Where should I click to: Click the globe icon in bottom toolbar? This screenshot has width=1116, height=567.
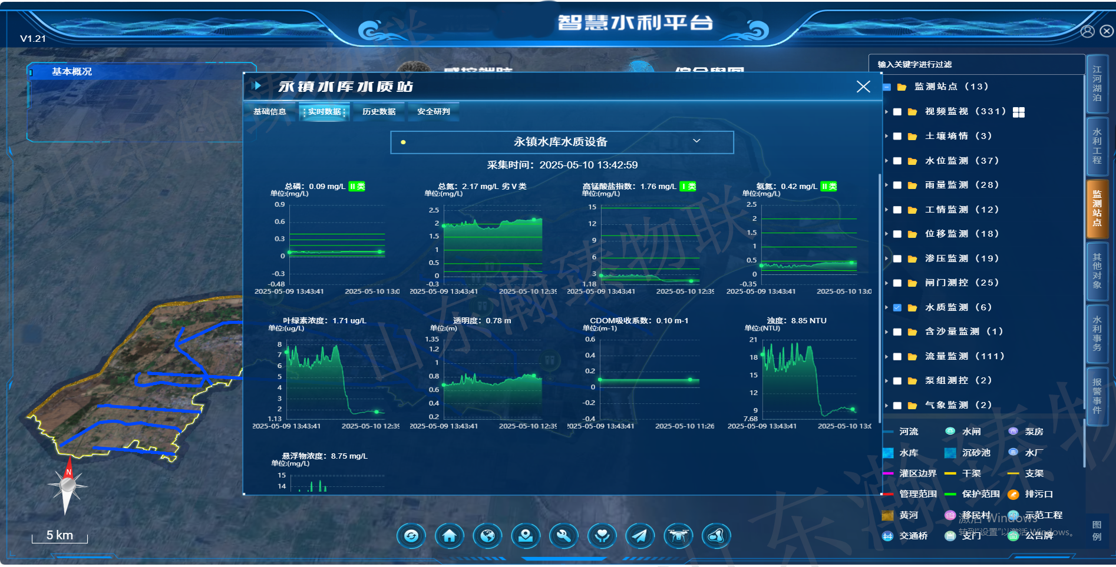click(487, 536)
